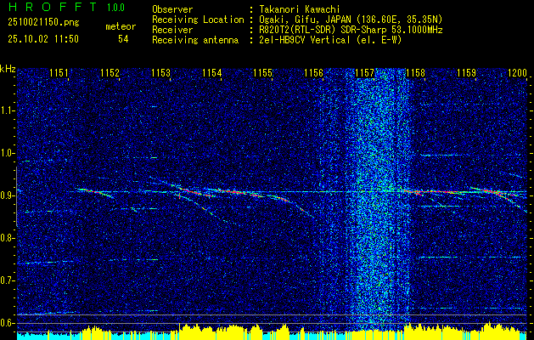This screenshot has width=534, height=340.
Task: Click the 1158 time axis marker
Action: [x=415, y=73]
